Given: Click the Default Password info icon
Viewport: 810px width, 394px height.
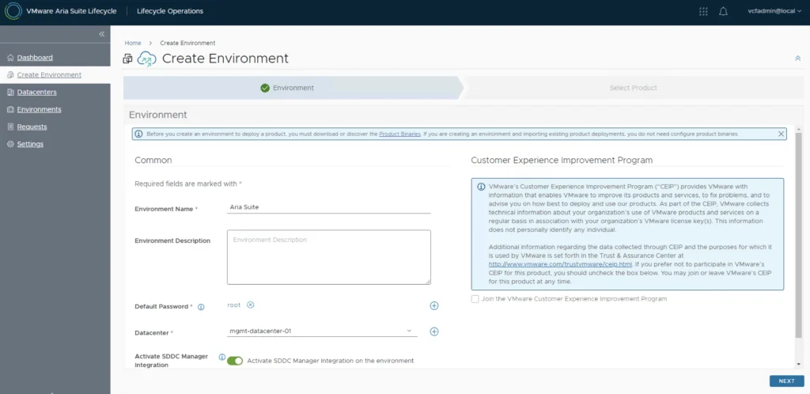Looking at the screenshot, I should [201, 307].
